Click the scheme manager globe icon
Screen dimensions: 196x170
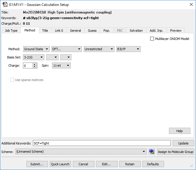tap(152, 152)
